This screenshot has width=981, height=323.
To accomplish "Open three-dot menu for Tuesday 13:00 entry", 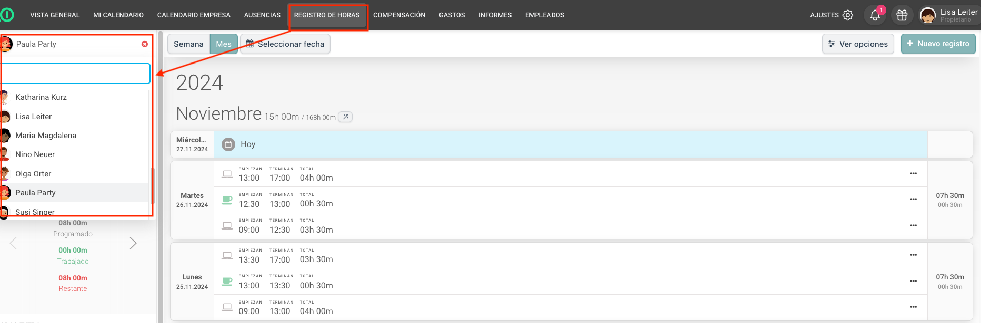I will [x=913, y=173].
